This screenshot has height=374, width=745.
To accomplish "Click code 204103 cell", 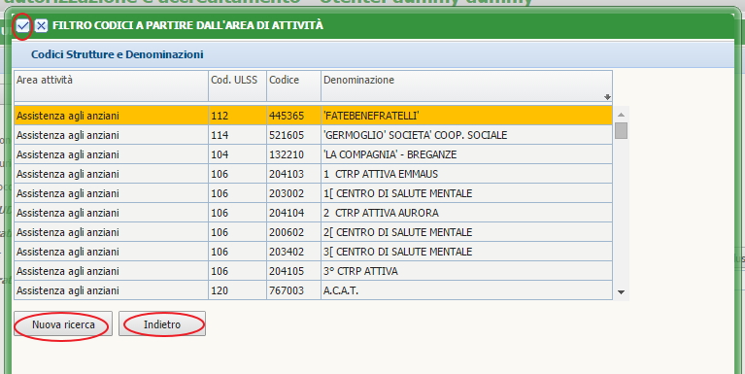I will (293, 174).
